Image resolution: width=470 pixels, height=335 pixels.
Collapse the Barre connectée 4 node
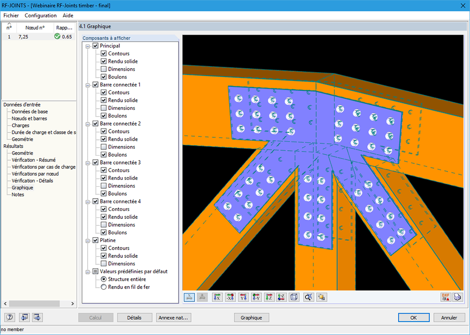point(88,202)
